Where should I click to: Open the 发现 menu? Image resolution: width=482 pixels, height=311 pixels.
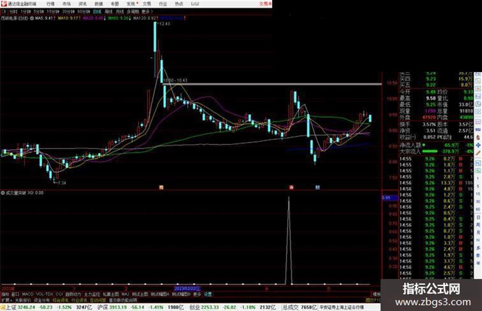pyautogui.click(x=131, y=4)
